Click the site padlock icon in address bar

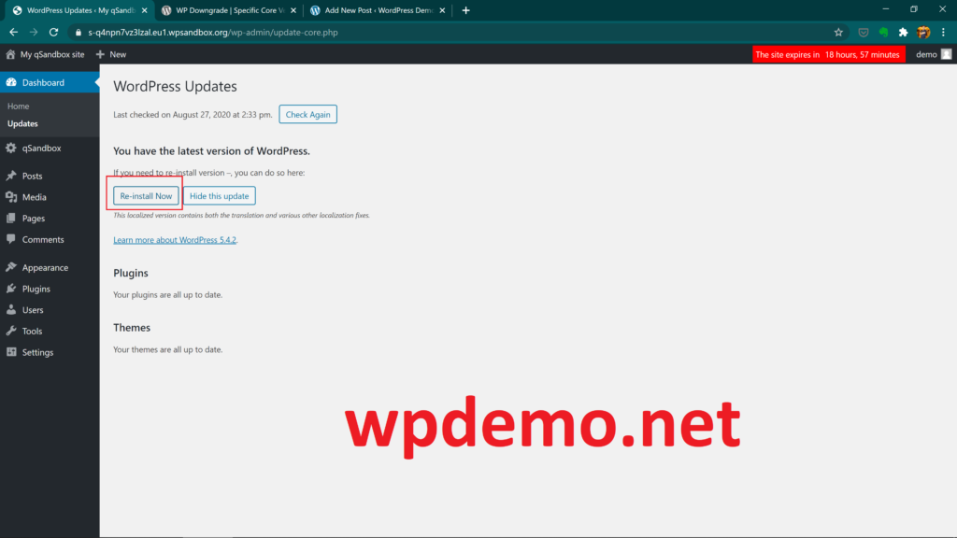(x=79, y=33)
